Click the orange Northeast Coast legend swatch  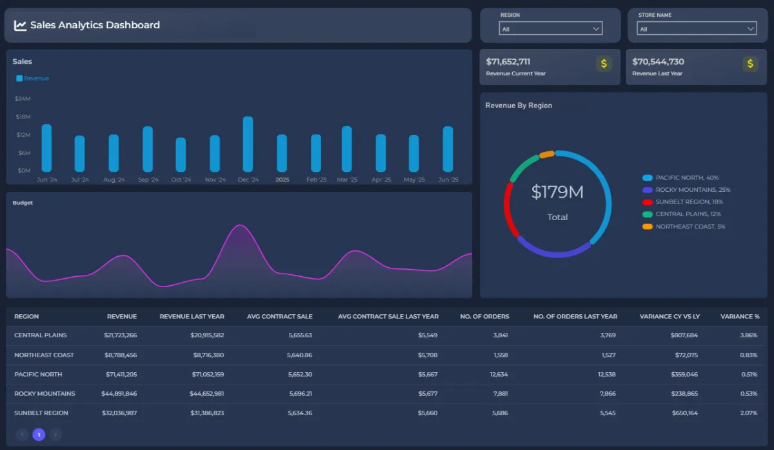tap(648, 227)
